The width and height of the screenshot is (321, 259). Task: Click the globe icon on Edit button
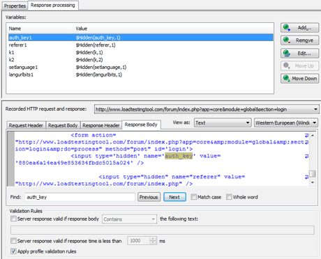click(287, 54)
